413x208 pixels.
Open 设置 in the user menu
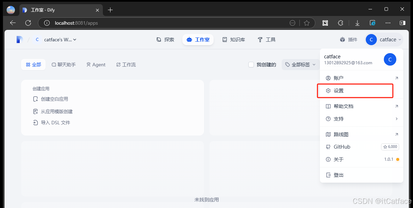point(362,91)
